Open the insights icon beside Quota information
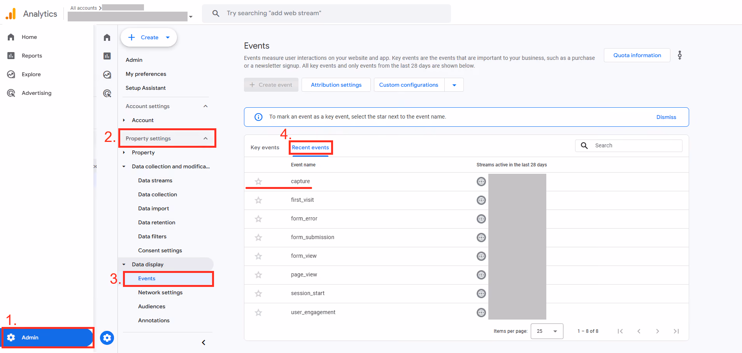 click(680, 55)
